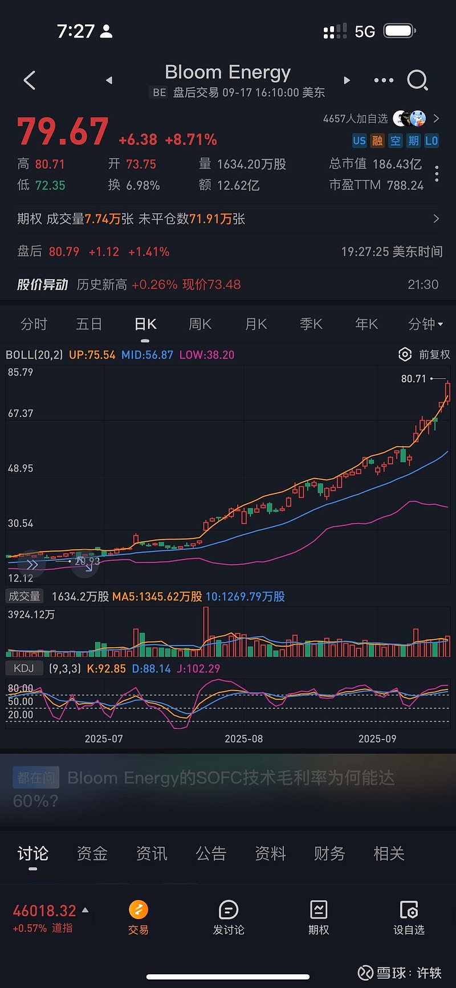The width and height of the screenshot is (456, 988).
Task: Expand the options 成交量 row chevron
Action: click(x=436, y=219)
